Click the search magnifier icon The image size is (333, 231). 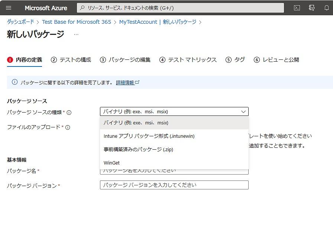pyautogui.click(x=82, y=8)
